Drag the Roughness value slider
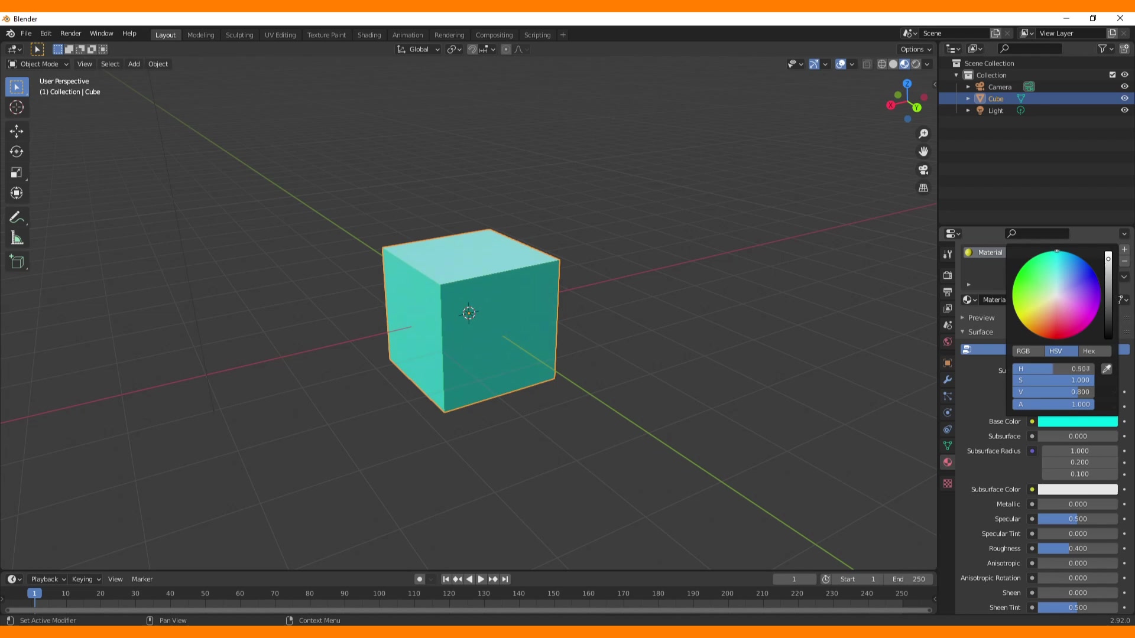1135x638 pixels. pyautogui.click(x=1078, y=548)
